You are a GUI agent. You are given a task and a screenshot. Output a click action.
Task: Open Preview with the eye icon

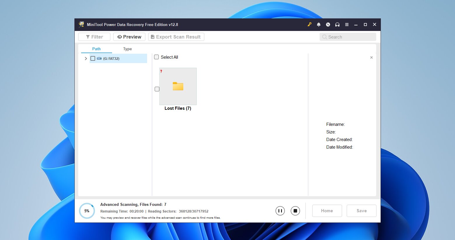(x=119, y=37)
